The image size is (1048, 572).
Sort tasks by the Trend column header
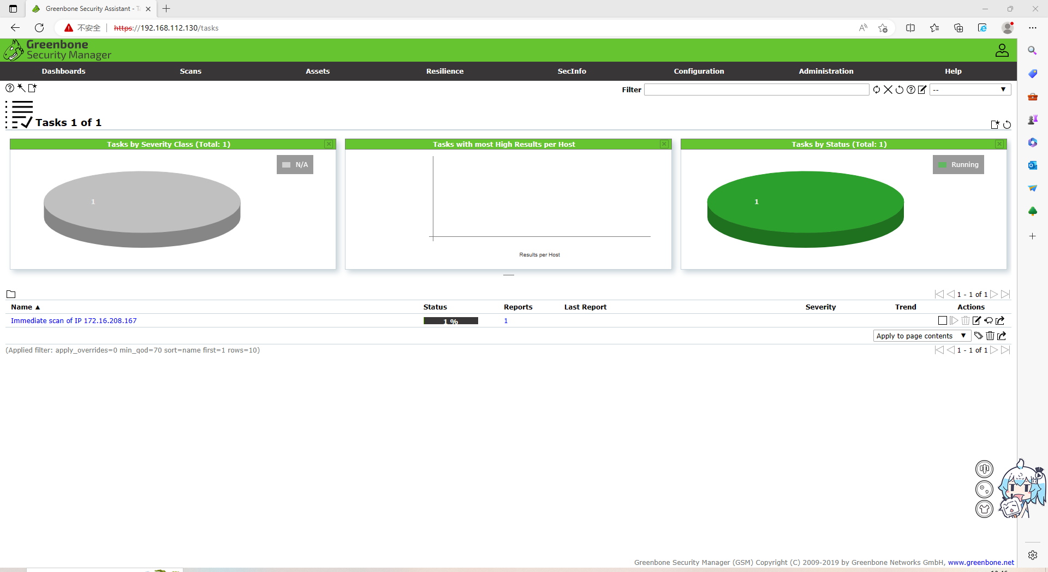[x=906, y=307]
